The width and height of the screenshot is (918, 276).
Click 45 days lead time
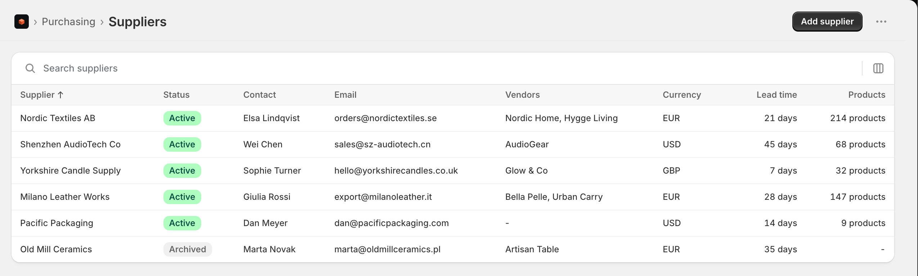click(780, 144)
